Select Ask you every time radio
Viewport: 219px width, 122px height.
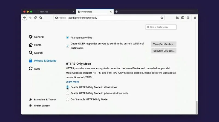(x=67, y=38)
